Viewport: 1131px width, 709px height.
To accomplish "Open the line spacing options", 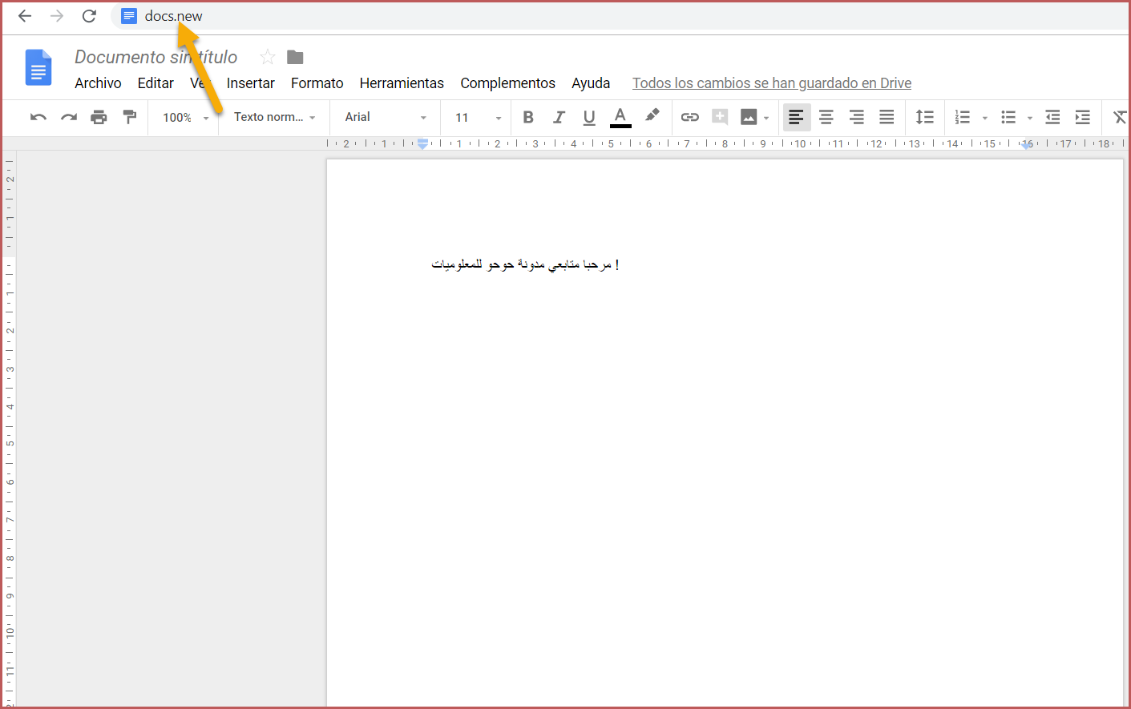I will coord(924,117).
